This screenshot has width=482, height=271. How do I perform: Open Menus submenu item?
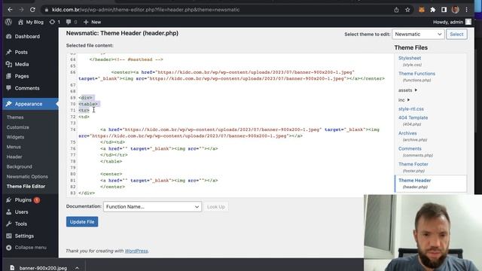(14, 147)
